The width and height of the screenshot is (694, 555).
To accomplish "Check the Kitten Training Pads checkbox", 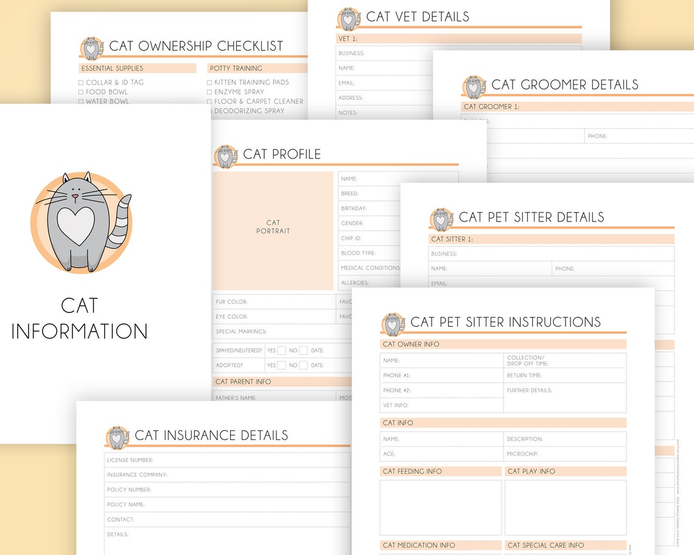I will pos(209,82).
